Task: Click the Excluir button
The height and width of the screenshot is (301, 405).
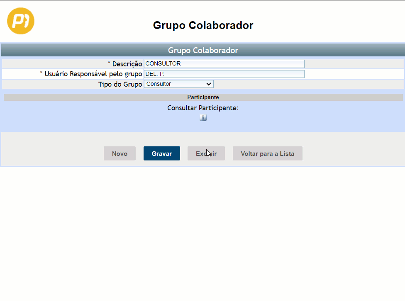Action: 206,153
